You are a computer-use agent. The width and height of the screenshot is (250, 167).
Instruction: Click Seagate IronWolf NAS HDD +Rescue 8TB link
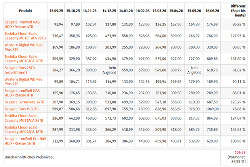(x=22, y=93)
